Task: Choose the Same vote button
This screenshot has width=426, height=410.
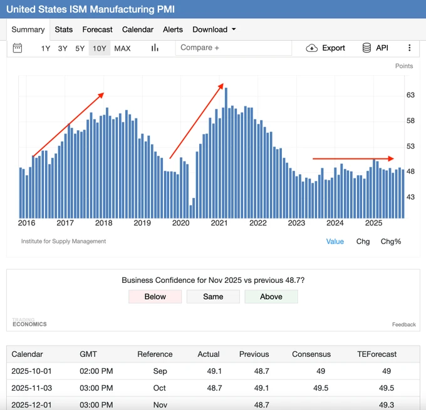Action: [213, 297]
